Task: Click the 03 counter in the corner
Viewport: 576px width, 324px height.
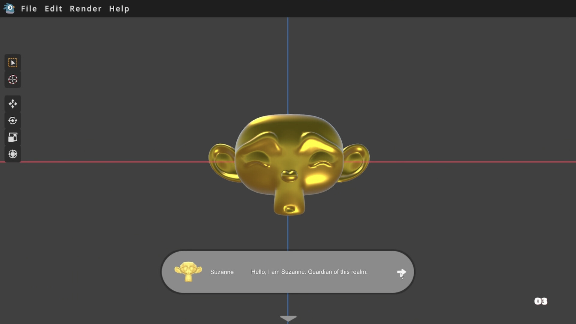Action: point(541,301)
